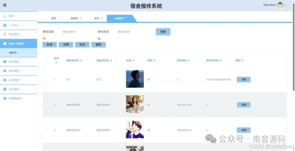Toggle the select-all header checkbox

point(46,60)
